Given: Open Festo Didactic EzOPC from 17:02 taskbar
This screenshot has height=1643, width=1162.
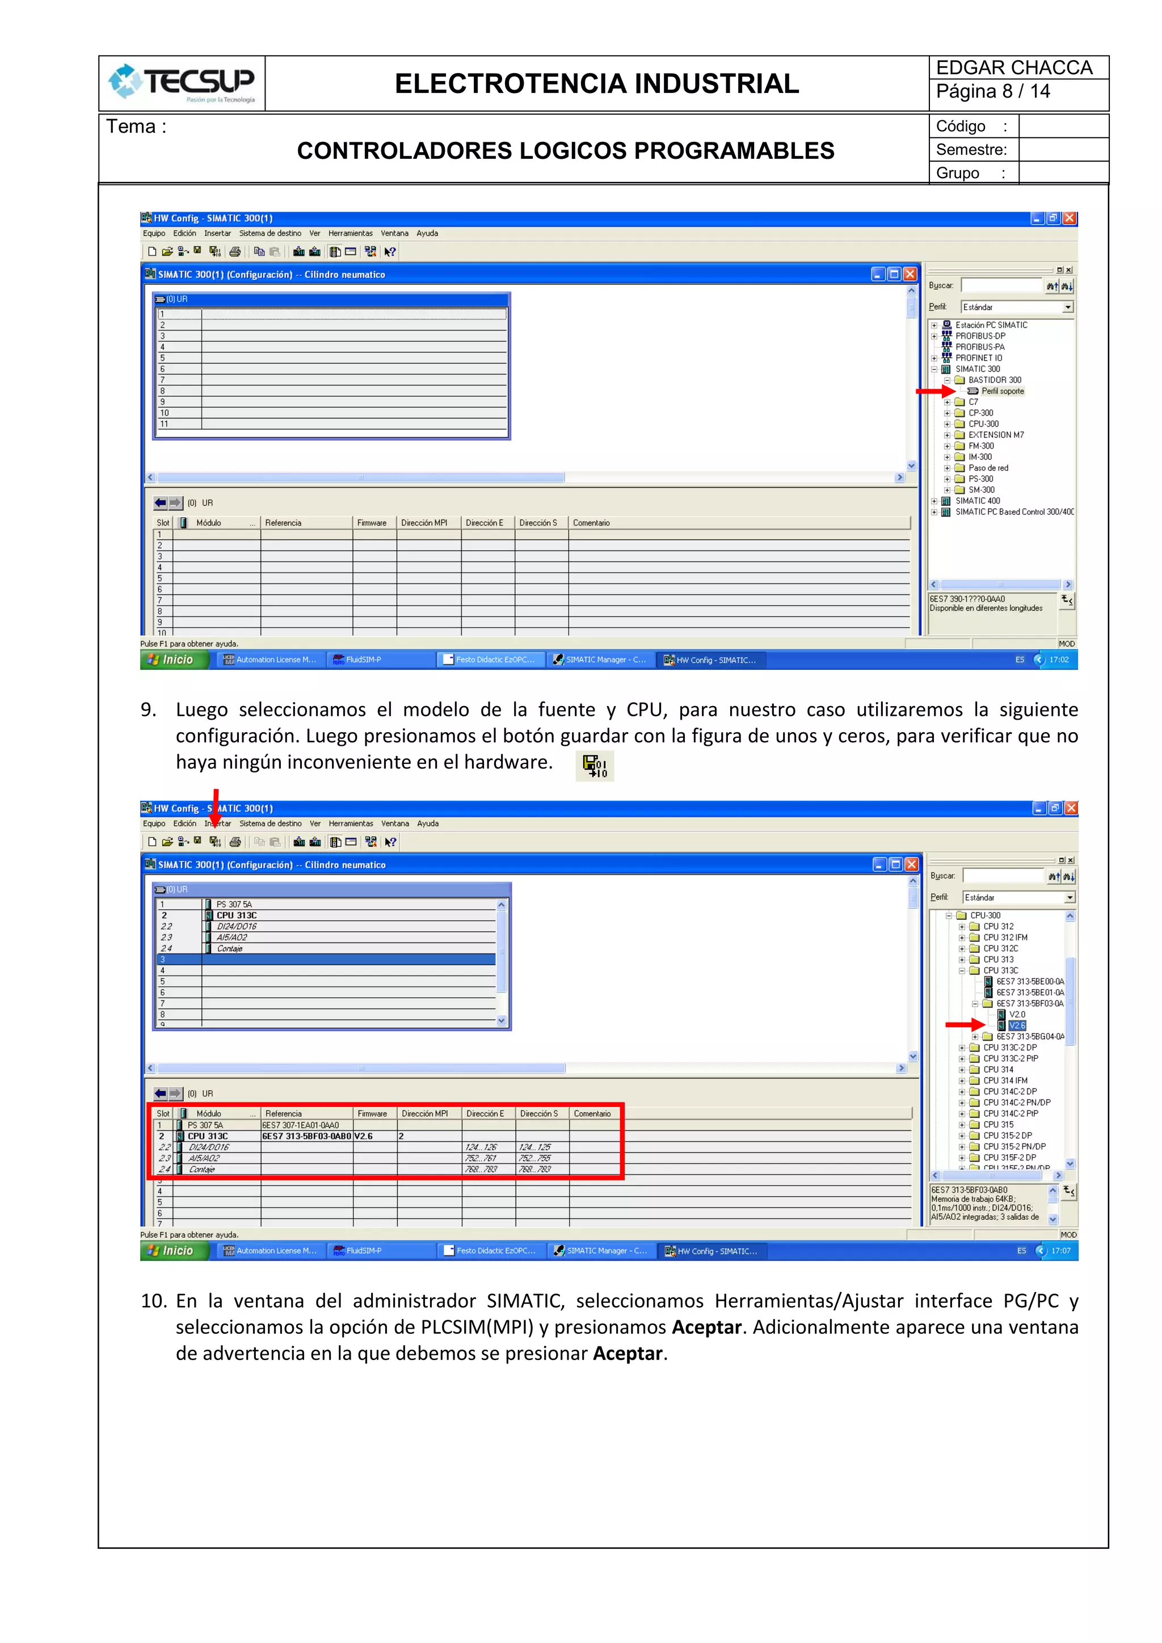Looking at the screenshot, I should point(490,660).
